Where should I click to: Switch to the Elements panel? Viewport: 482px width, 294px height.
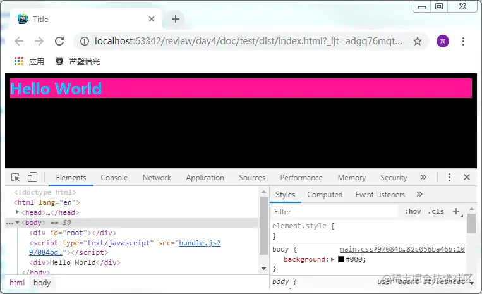(x=71, y=178)
